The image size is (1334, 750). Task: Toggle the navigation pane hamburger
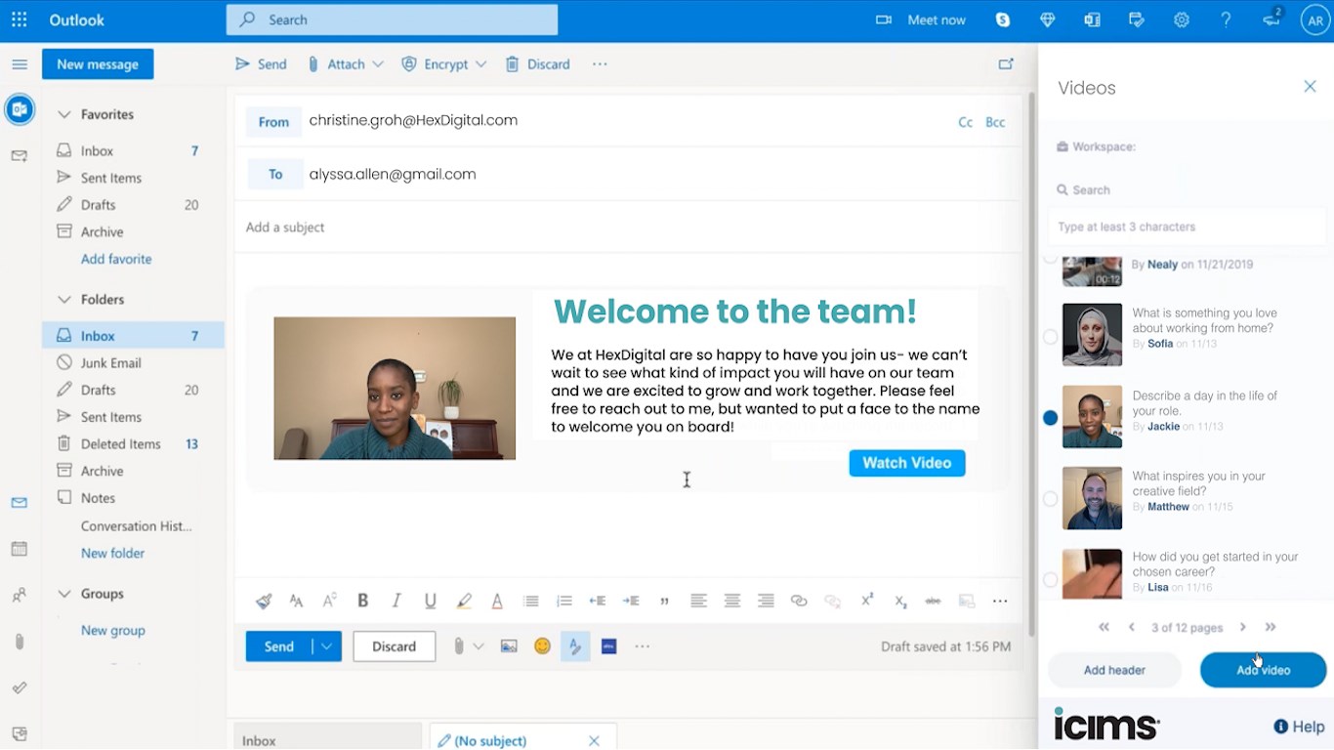(x=19, y=64)
